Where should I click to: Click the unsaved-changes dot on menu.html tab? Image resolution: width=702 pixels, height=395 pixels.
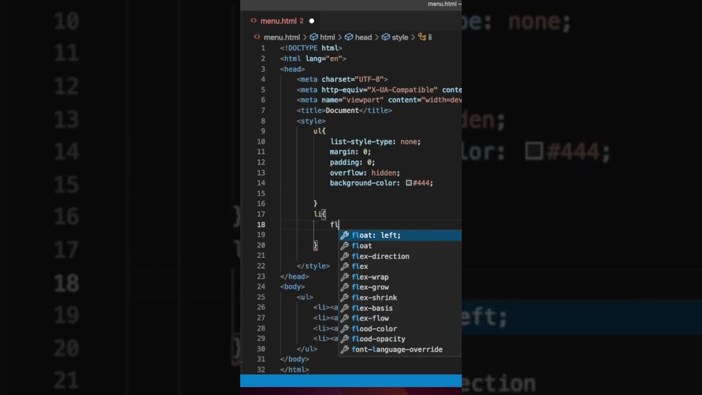coord(312,21)
